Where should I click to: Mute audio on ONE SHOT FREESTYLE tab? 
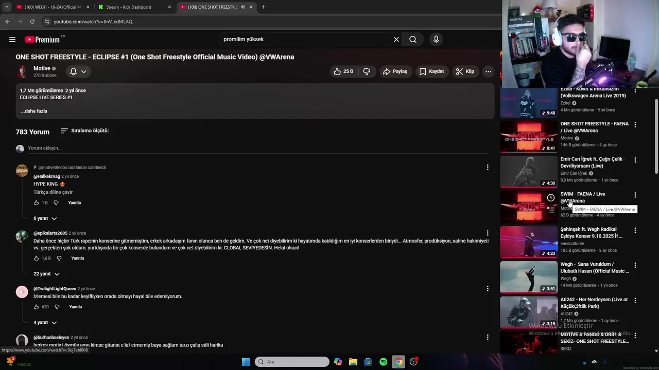pos(242,7)
